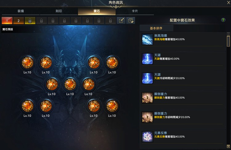The height and width of the screenshot is (150, 231).
Task: Switch to gem preset slot 2
Action: click(x=18, y=21)
